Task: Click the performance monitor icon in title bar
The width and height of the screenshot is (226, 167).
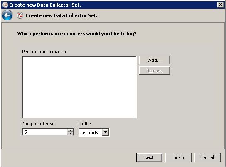Action: [x=5, y=5]
